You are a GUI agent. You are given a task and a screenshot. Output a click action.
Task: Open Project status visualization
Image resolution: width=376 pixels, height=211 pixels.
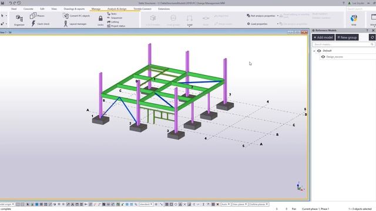[116, 26]
